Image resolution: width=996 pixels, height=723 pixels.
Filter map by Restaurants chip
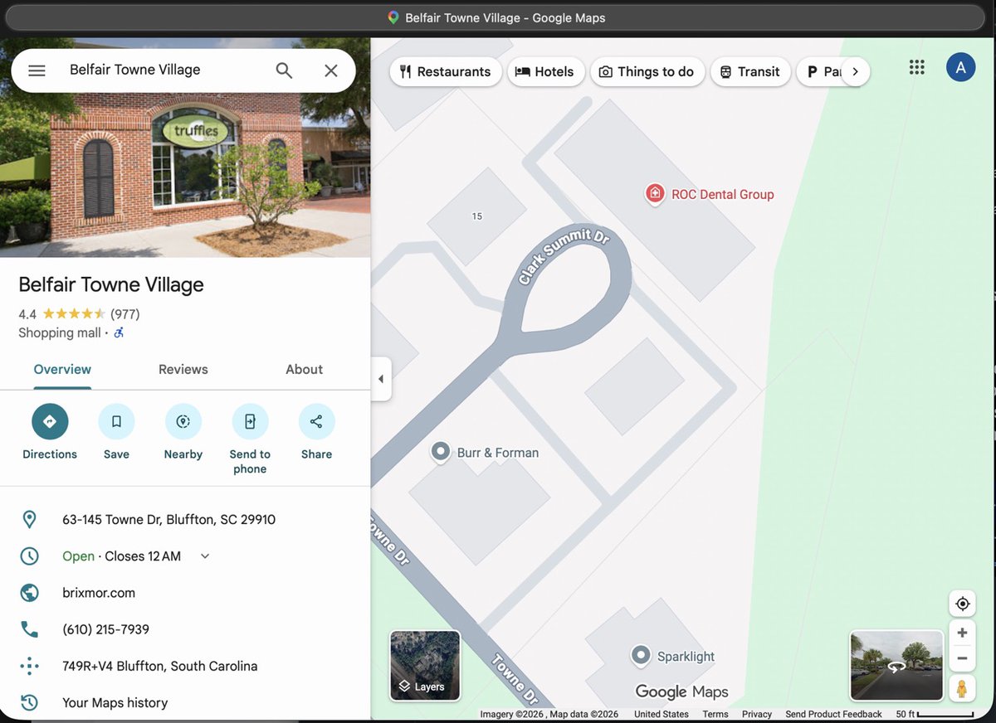[445, 71]
